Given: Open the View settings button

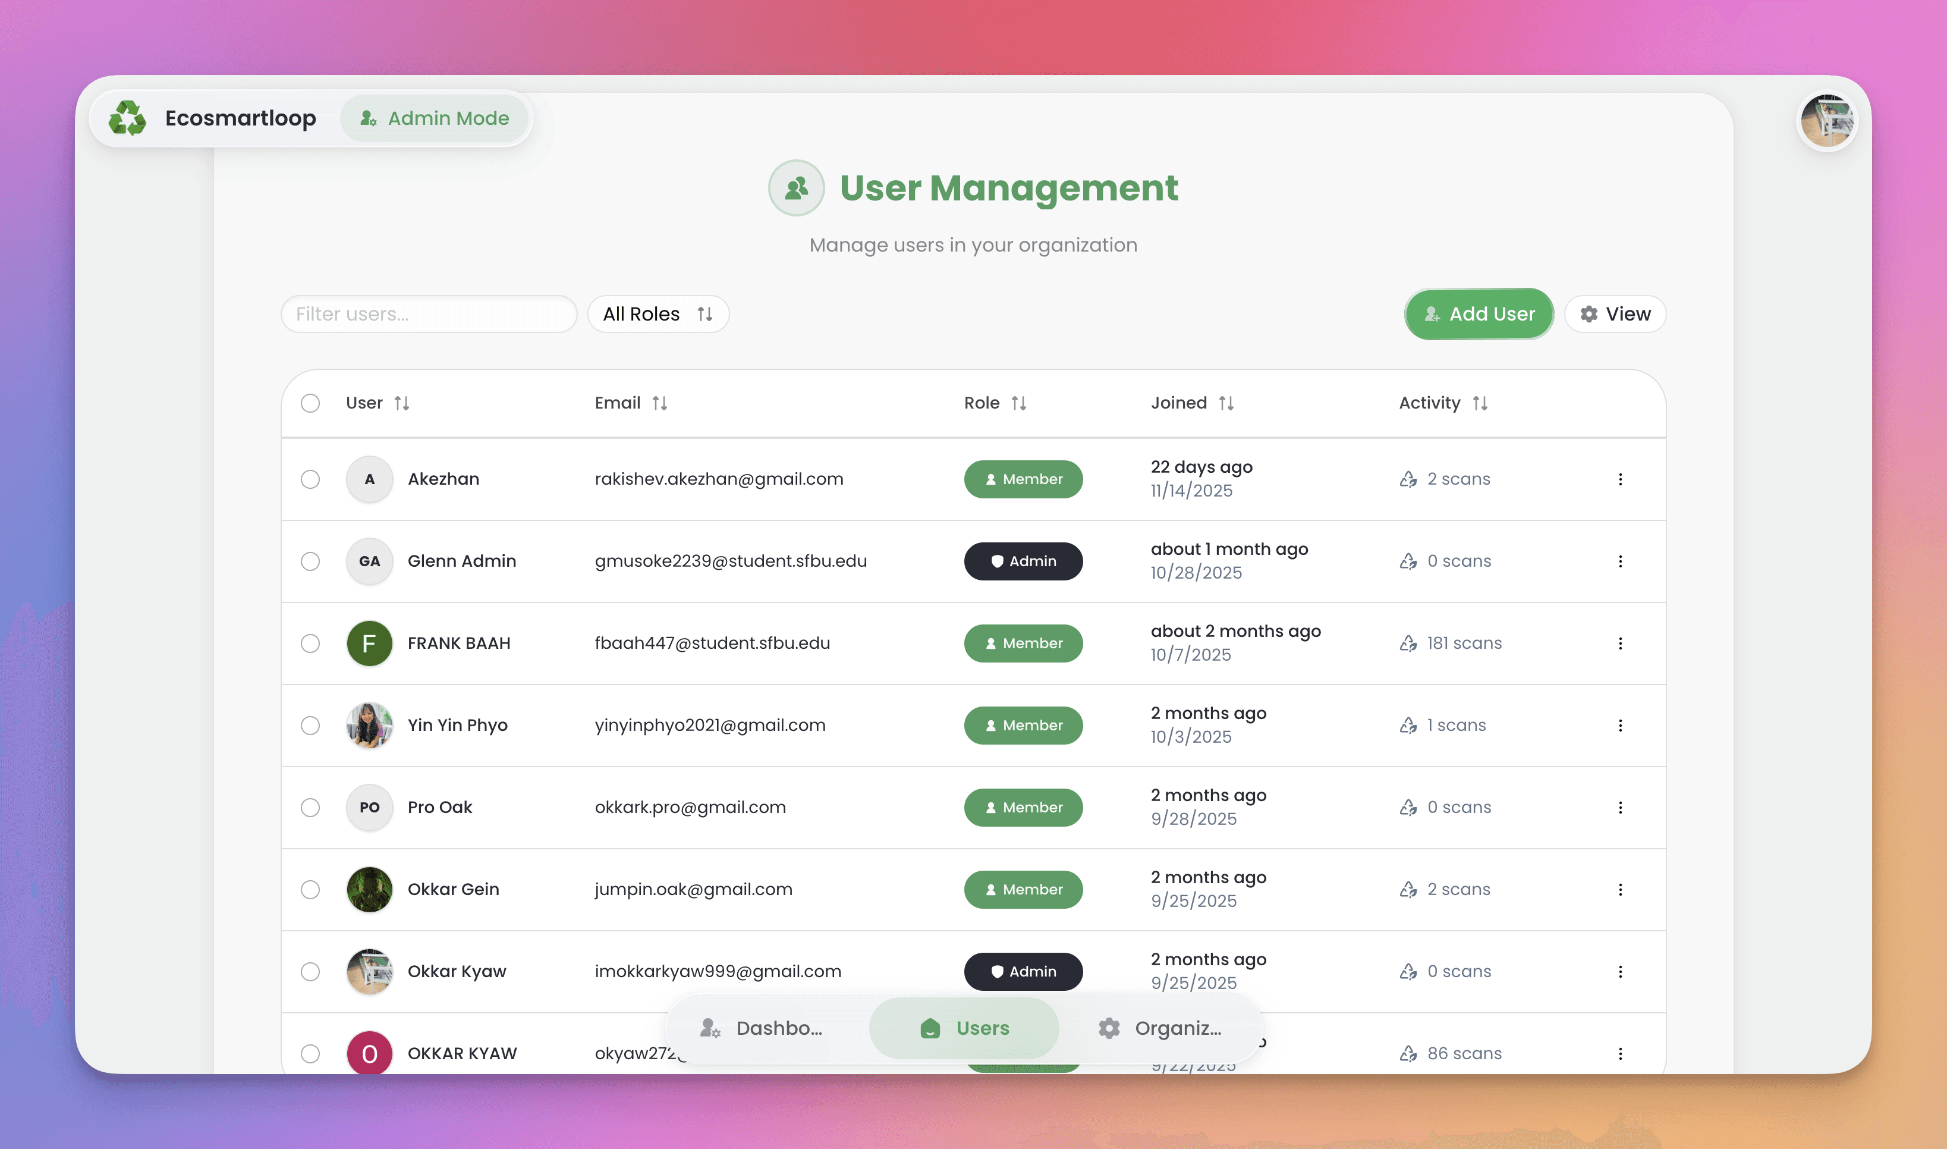Looking at the screenshot, I should pos(1615,315).
